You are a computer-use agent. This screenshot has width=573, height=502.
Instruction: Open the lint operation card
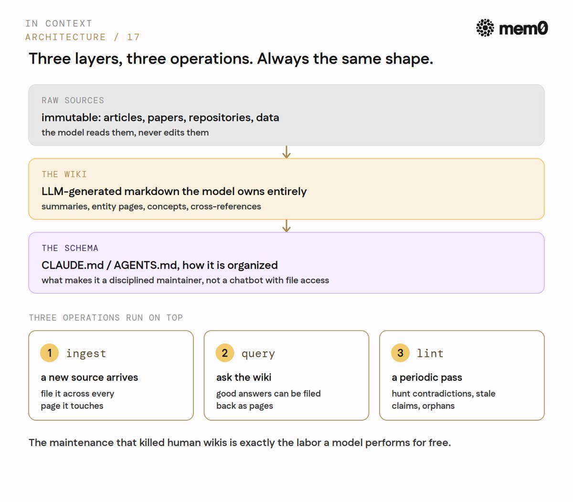pos(462,375)
